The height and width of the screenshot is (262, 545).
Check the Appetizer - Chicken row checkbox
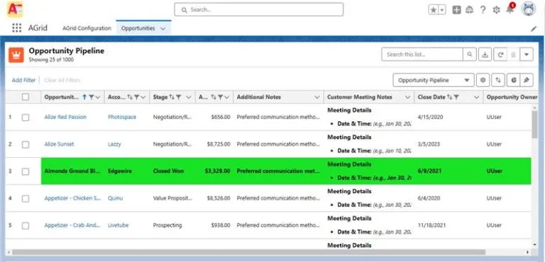coord(26,198)
